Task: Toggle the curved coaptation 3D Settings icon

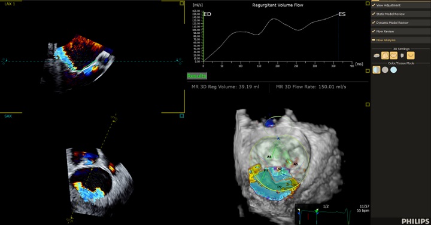Action: pyautogui.click(x=411, y=56)
